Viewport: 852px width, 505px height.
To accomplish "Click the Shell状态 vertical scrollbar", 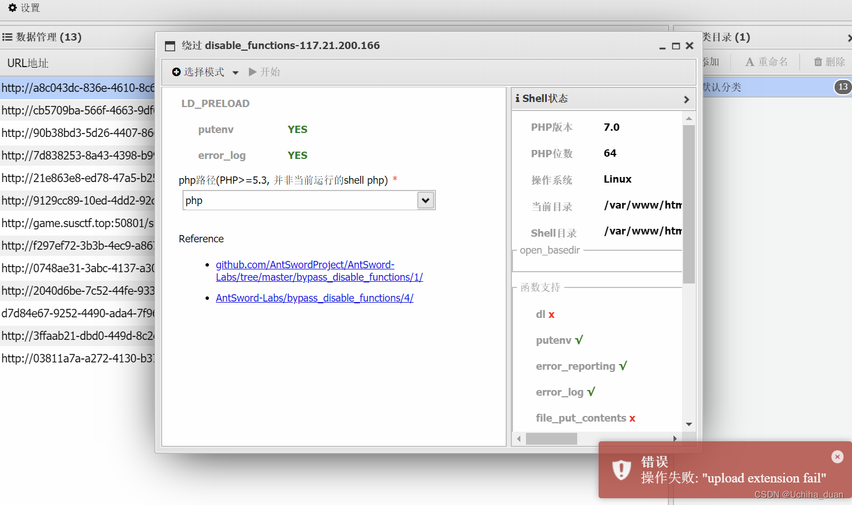I will coord(688,197).
